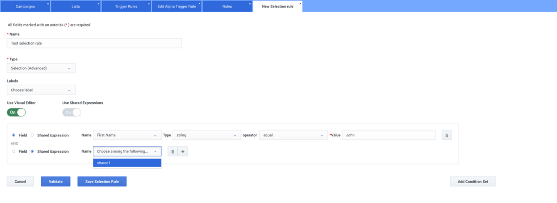Expand the Choose label dropdown
Viewport: 557px width, 203px height.
pos(41,90)
